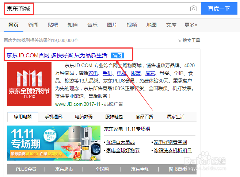Click 全球购 in the gray bar

pos(102,169)
